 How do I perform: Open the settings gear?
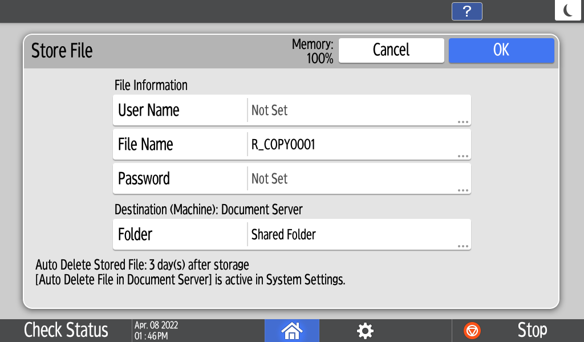tap(365, 331)
